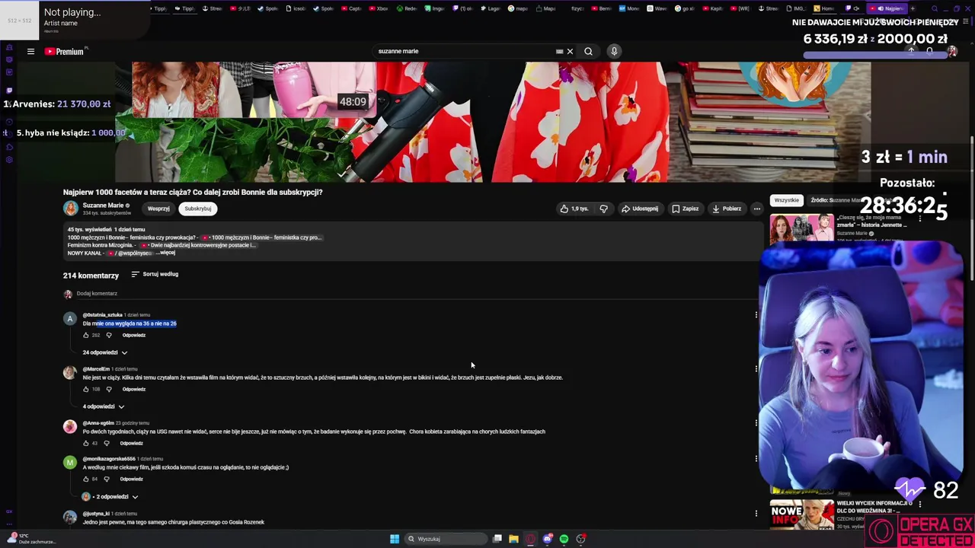Viewport: 975px width, 548px height.
Task: Dislike @0statnia_sztuka's comment
Action: click(x=108, y=335)
